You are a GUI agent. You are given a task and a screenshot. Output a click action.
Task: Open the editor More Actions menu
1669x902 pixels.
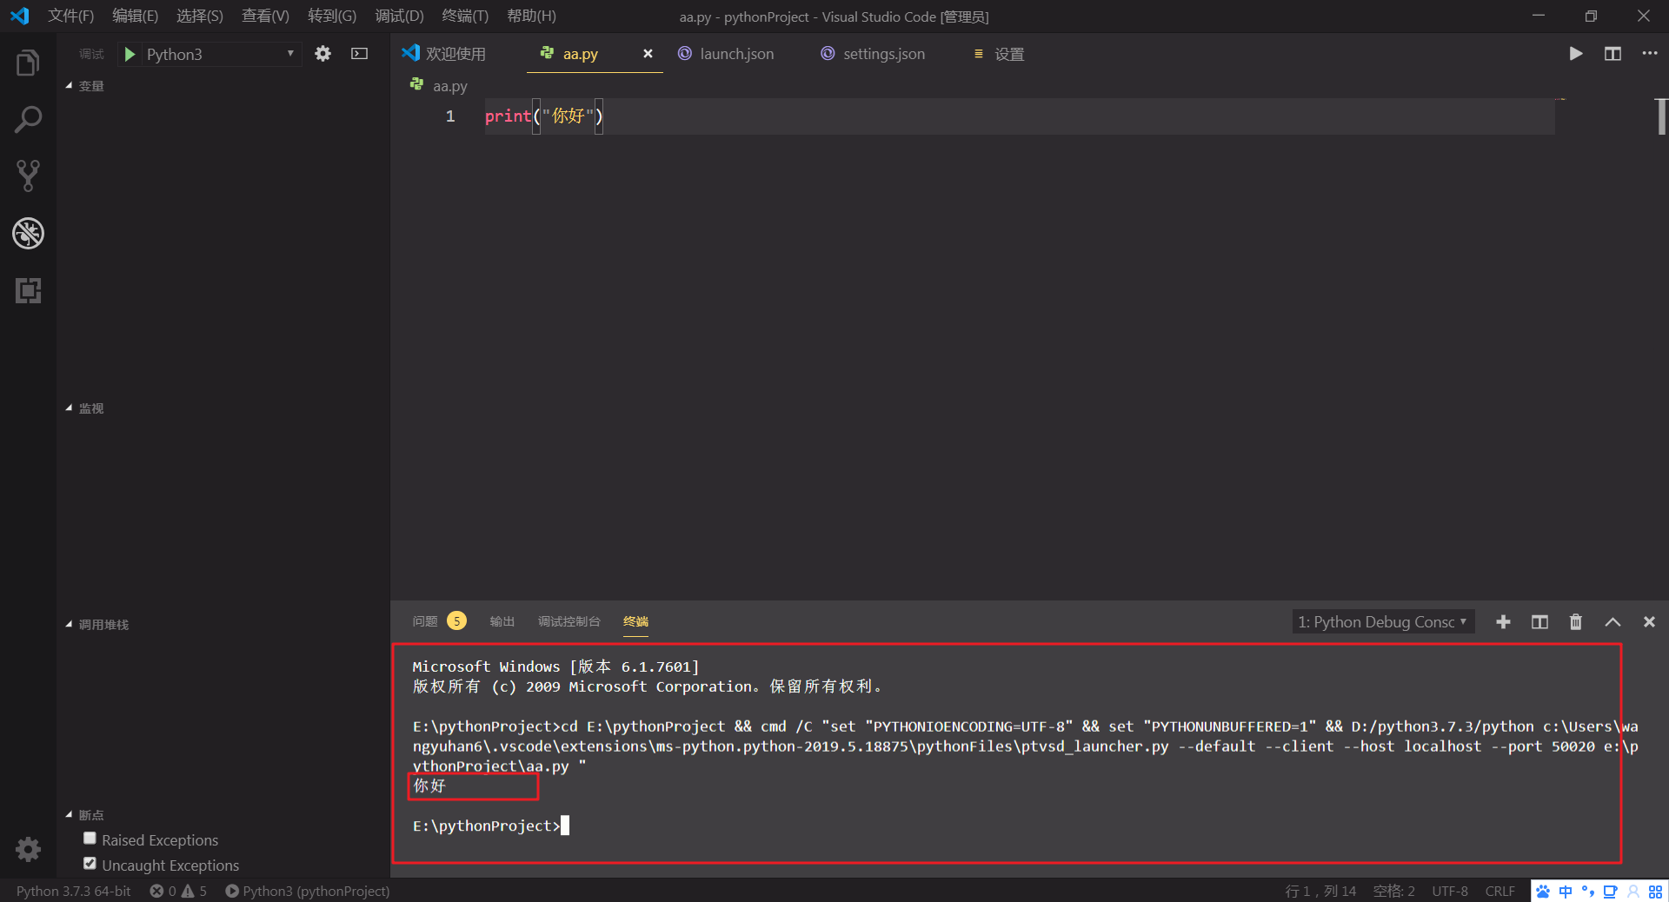click(x=1649, y=54)
